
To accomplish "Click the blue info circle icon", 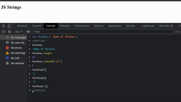I will point(7,58).
